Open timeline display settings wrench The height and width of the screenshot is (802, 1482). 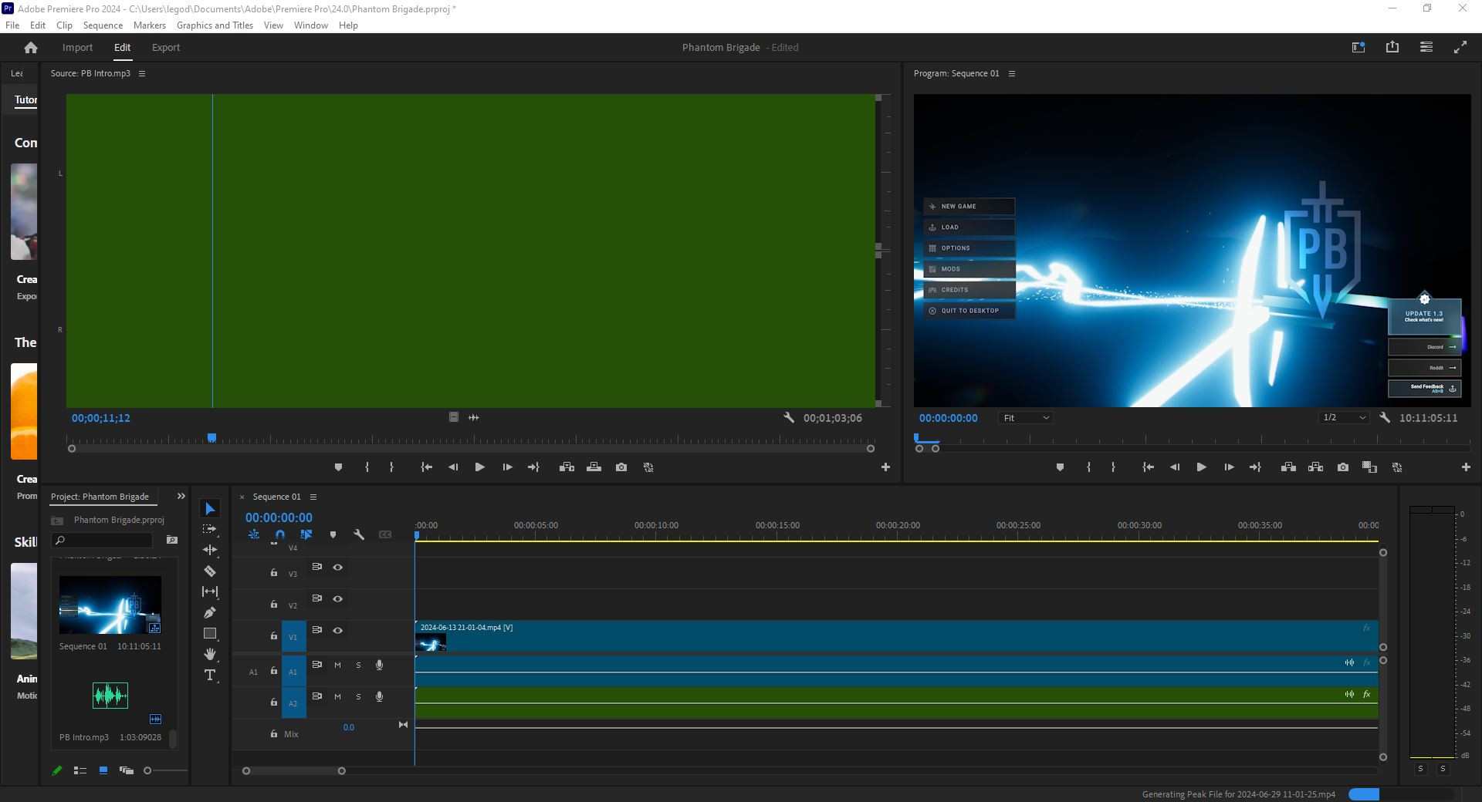[359, 534]
